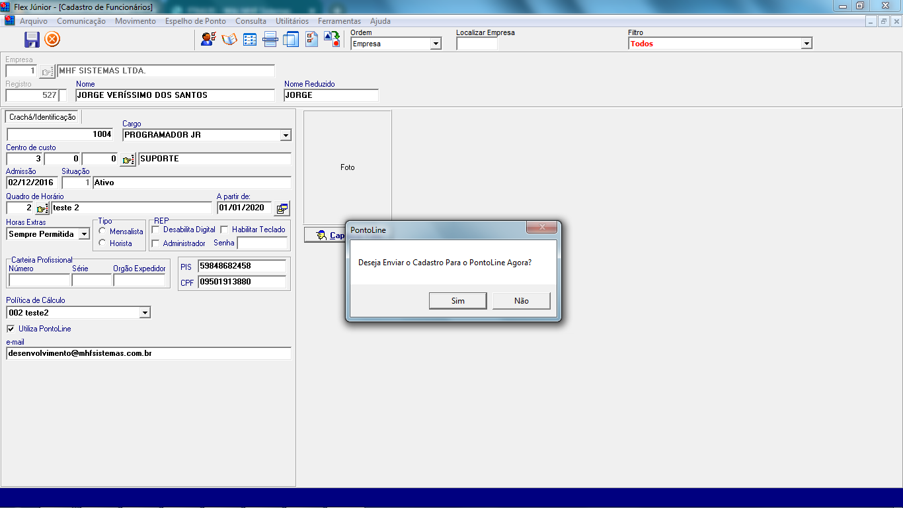Click the Carteira Profissional Número field
This screenshot has width=903, height=508.
click(39, 280)
